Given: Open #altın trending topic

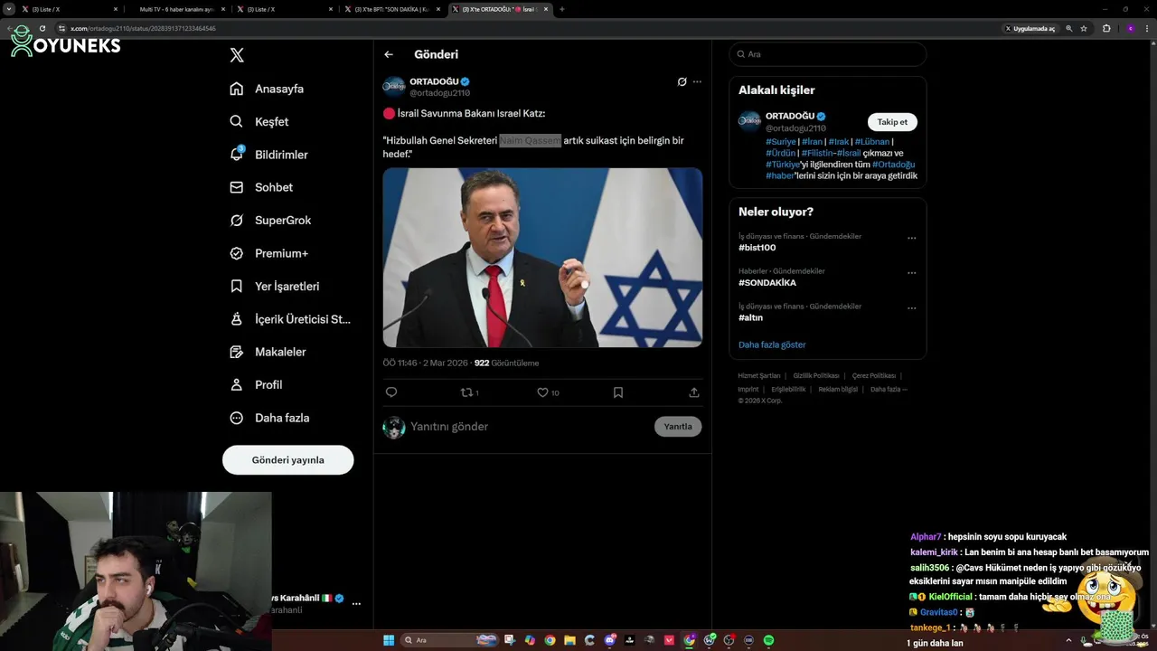Looking at the screenshot, I should (x=751, y=317).
